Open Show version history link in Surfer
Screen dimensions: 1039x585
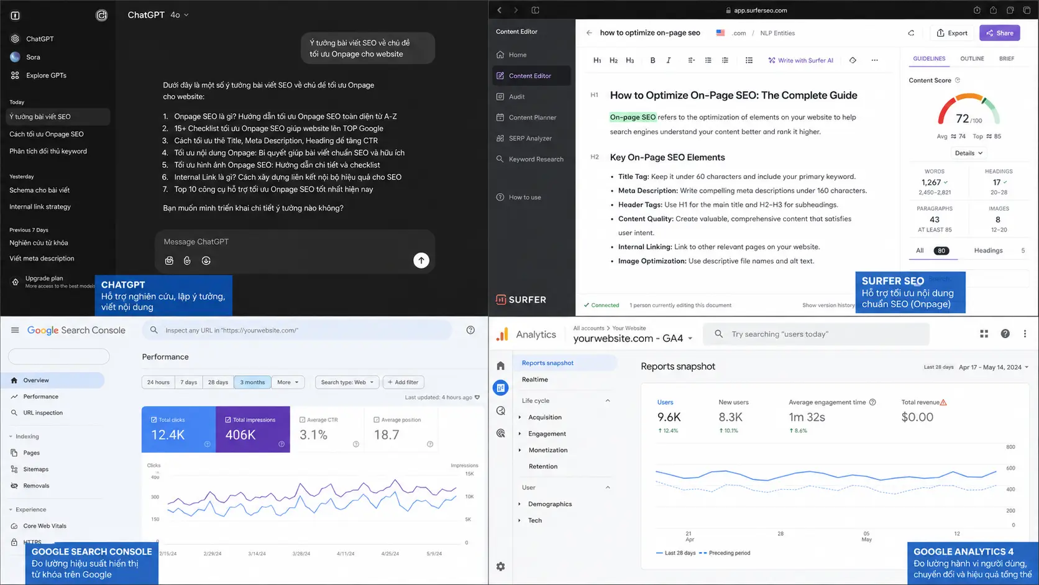tap(828, 305)
